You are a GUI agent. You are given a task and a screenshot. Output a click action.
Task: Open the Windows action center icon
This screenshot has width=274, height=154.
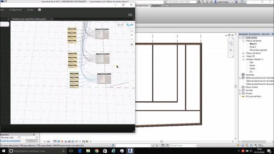click(x=269, y=151)
